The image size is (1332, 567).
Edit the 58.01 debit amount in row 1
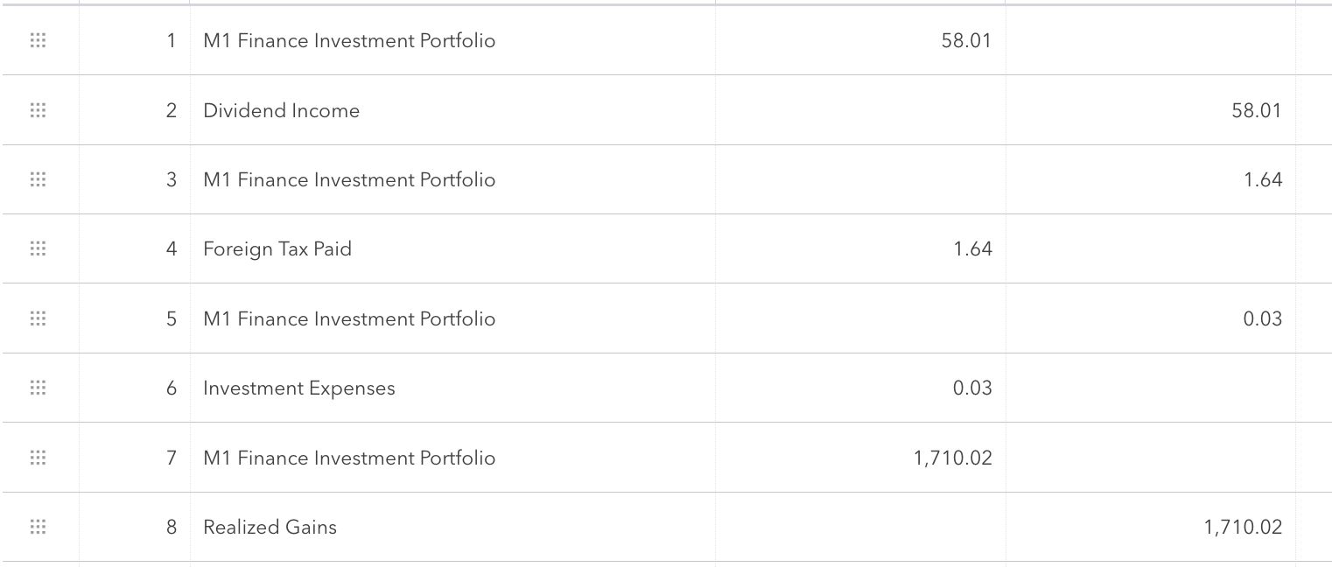966,40
